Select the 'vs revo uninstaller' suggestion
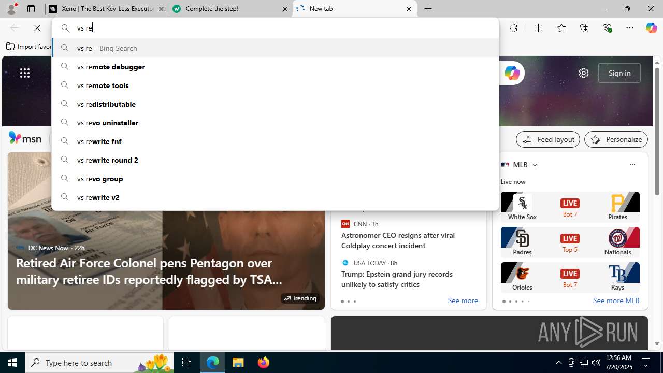663x373 pixels. coord(275,123)
